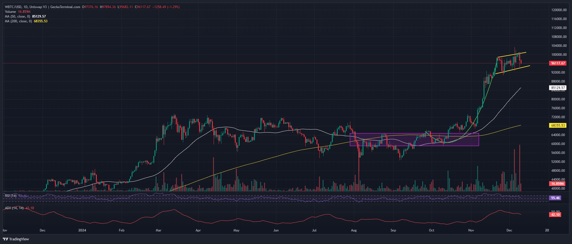Click the 100000.00 price axis label

[559, 55]
